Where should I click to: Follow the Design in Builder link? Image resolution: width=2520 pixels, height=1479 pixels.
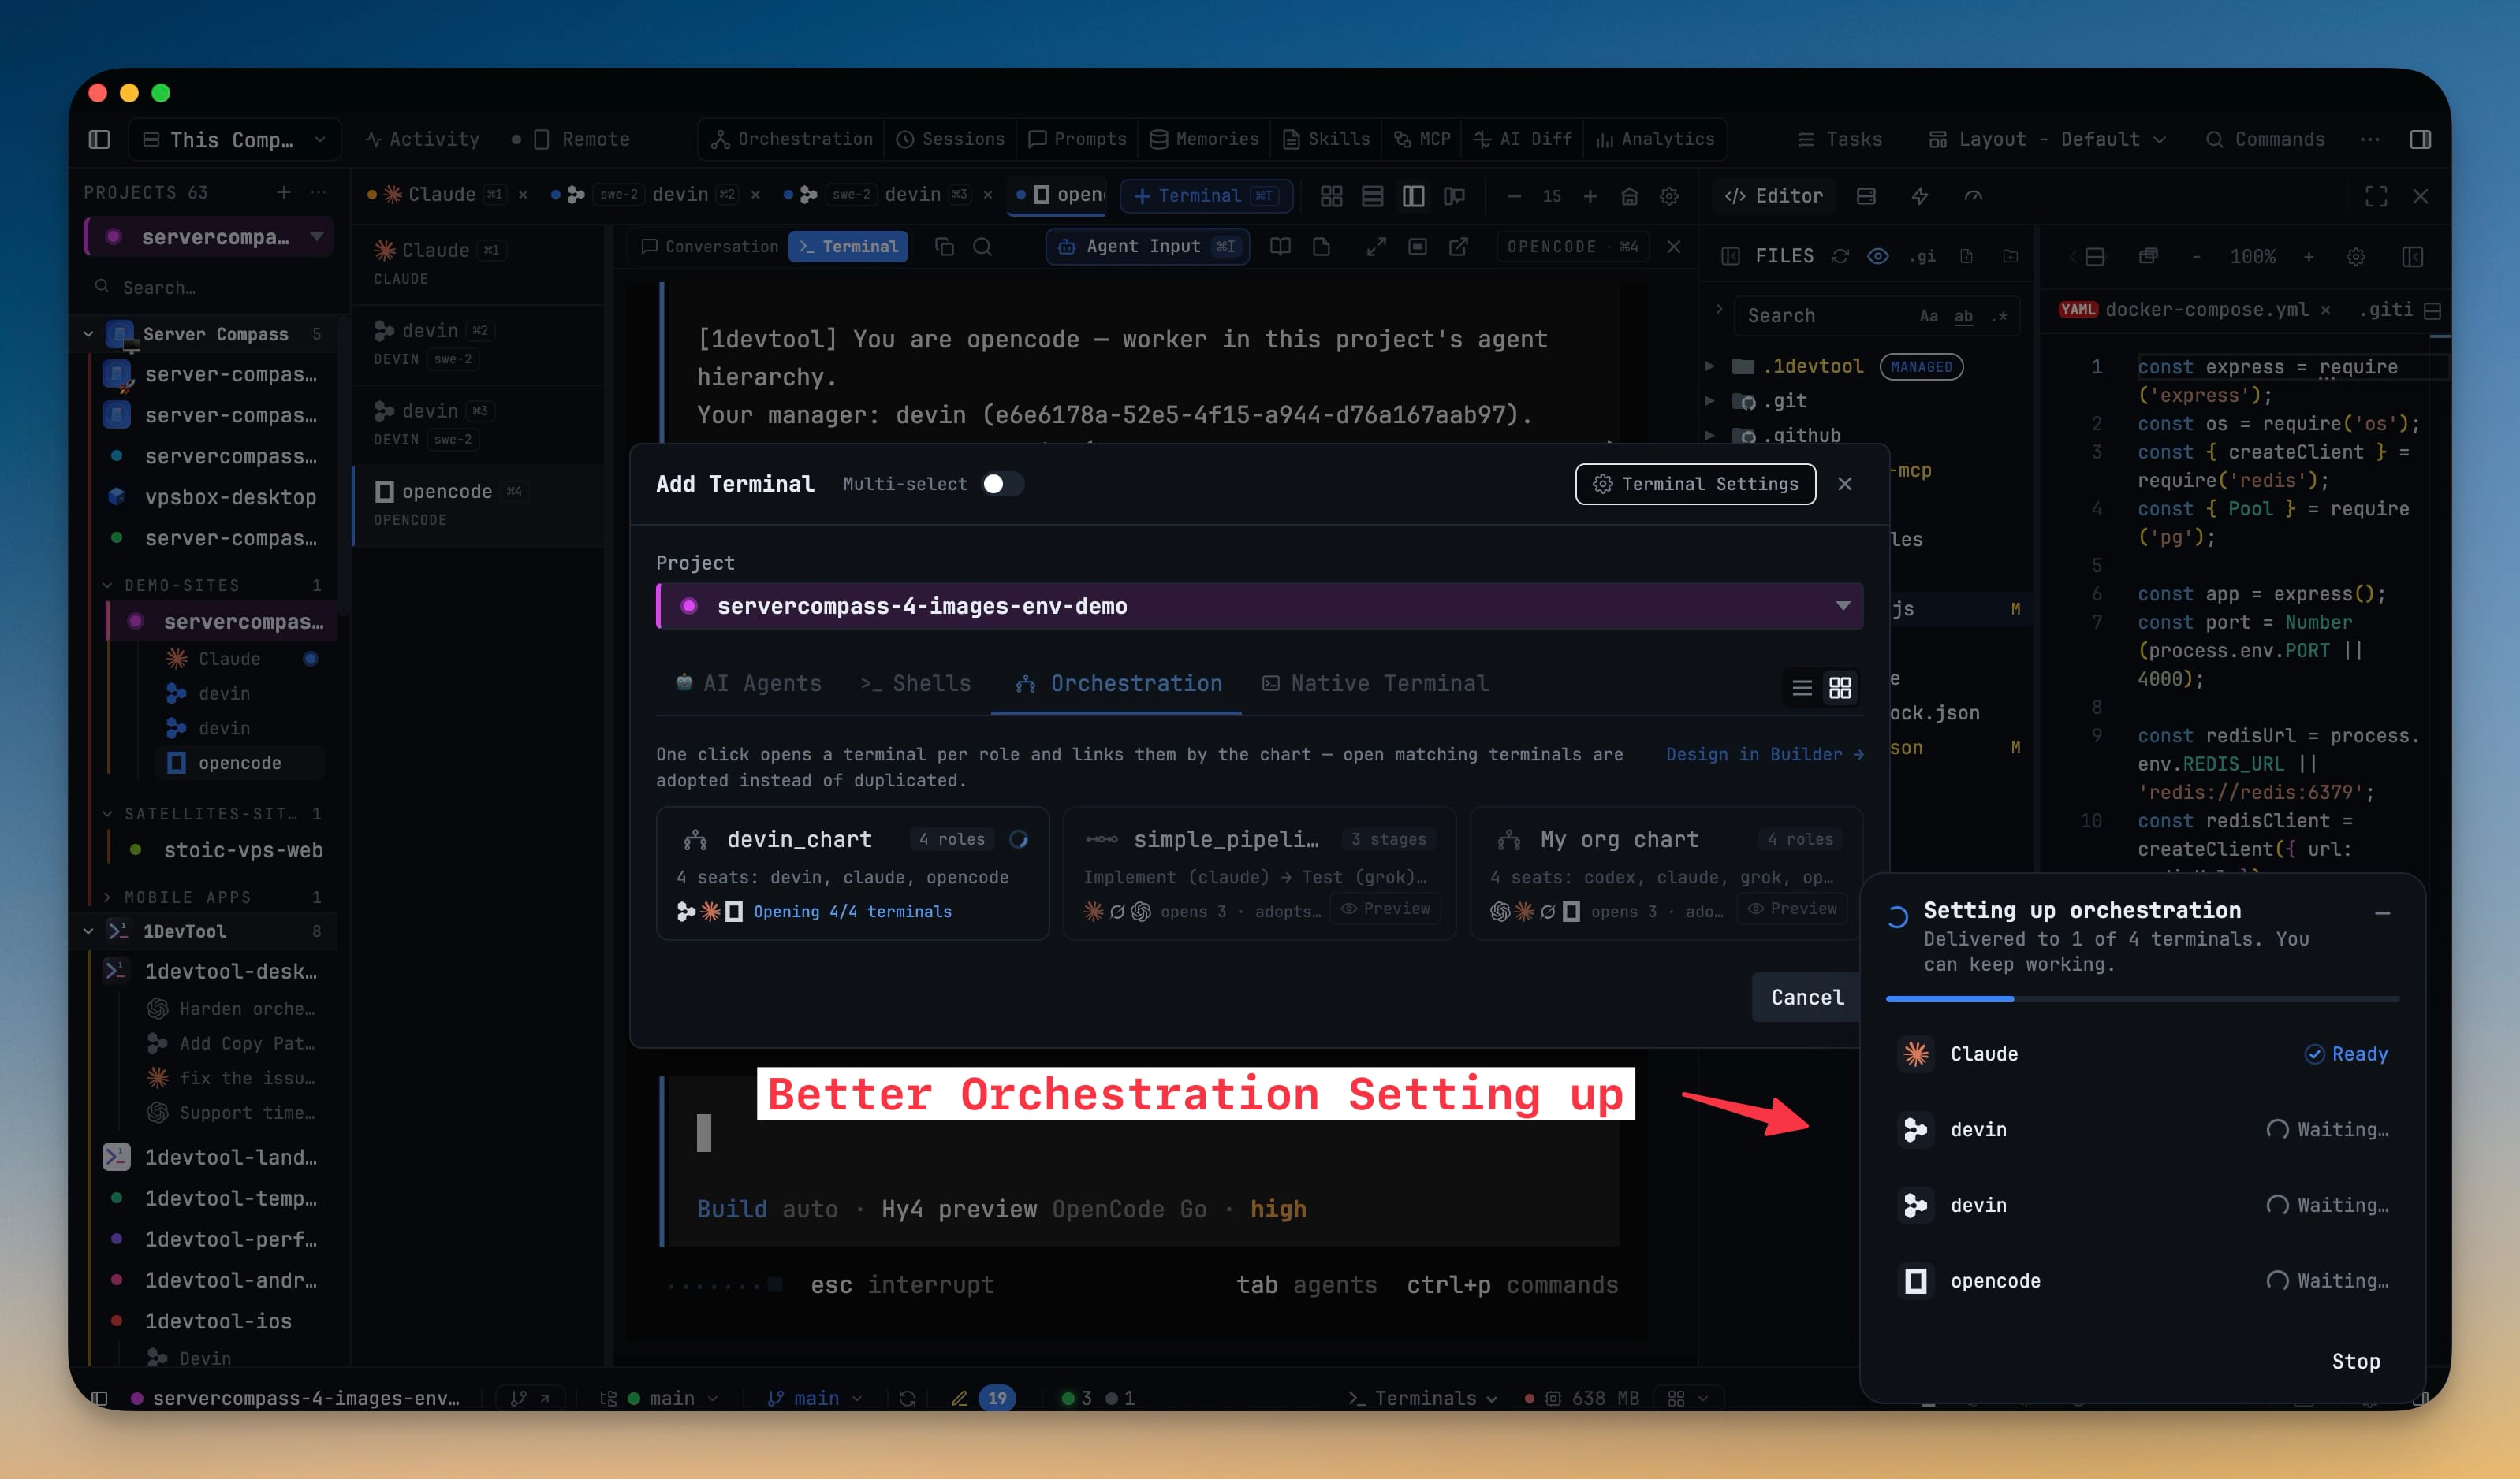coord(1764,755)
